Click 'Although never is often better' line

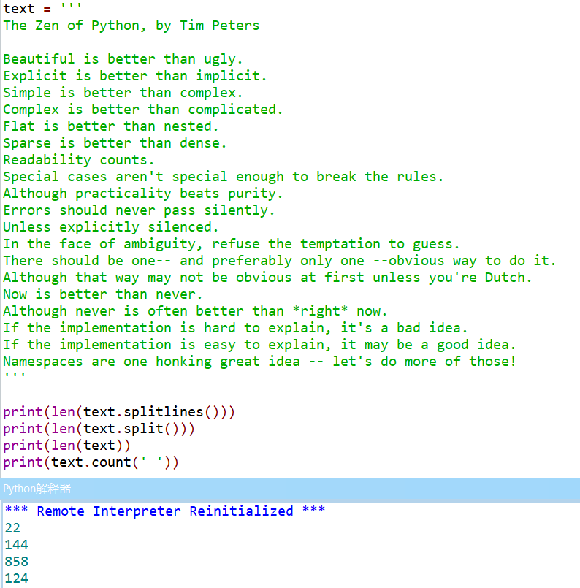pyautogui.click(x=195, y=311)
